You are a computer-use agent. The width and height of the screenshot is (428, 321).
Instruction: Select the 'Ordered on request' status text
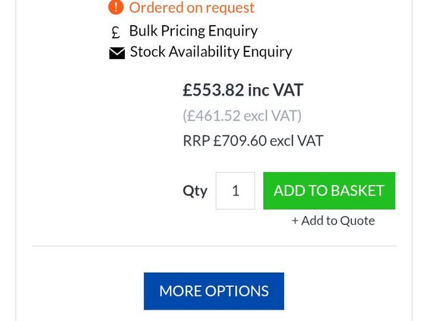[192, 8]
